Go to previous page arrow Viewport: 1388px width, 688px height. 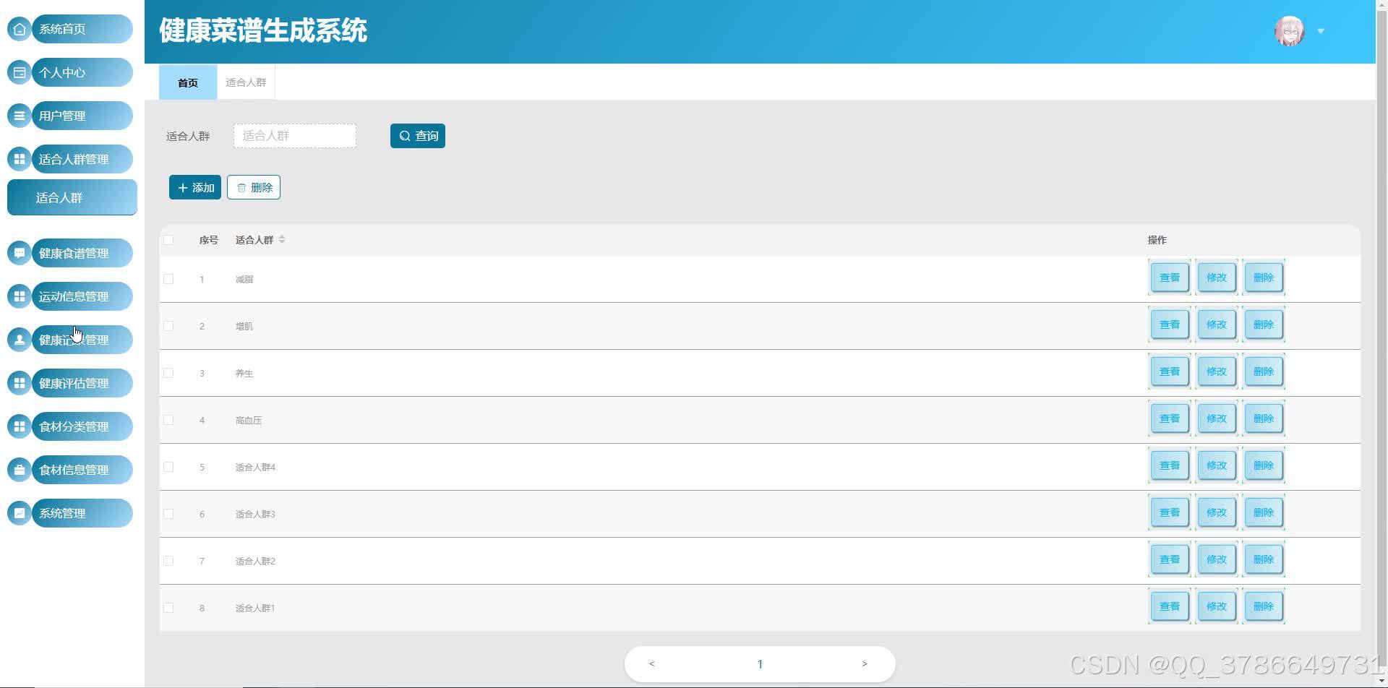click(x=651, y=663)
